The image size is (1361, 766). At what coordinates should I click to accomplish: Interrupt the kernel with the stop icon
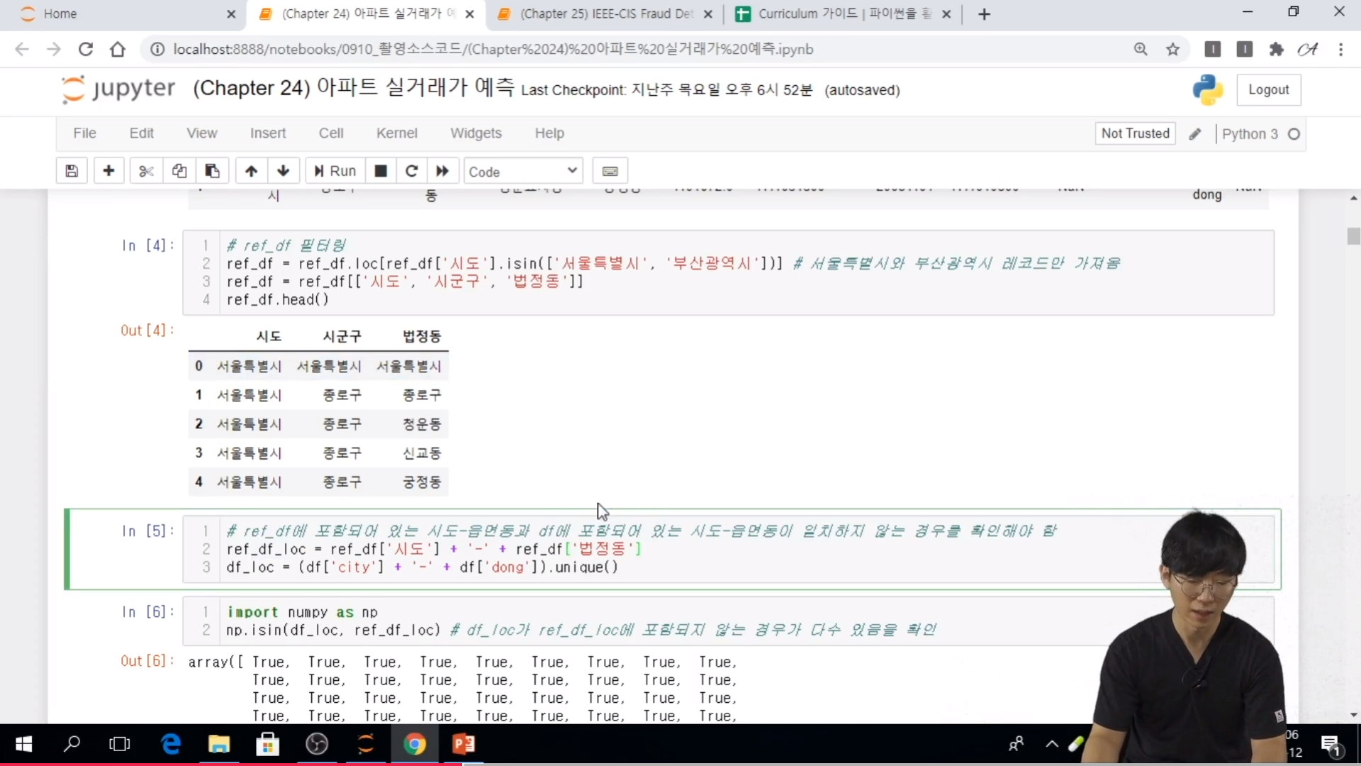click(381, 171)
